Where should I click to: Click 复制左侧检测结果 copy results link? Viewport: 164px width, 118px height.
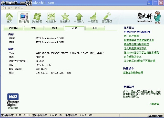pos(133,73)
